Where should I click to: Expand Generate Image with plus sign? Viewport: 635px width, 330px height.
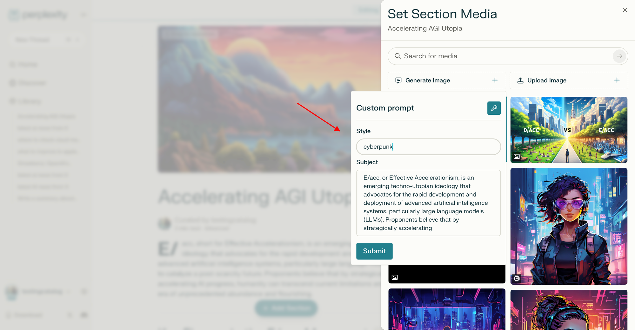tap(495, 80)
